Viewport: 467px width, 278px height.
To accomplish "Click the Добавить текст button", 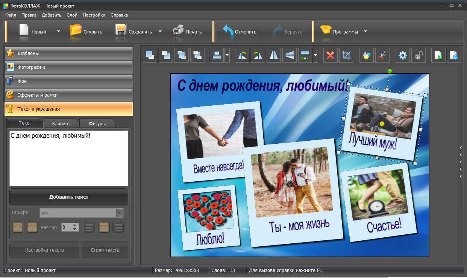I will coord(68,197).
